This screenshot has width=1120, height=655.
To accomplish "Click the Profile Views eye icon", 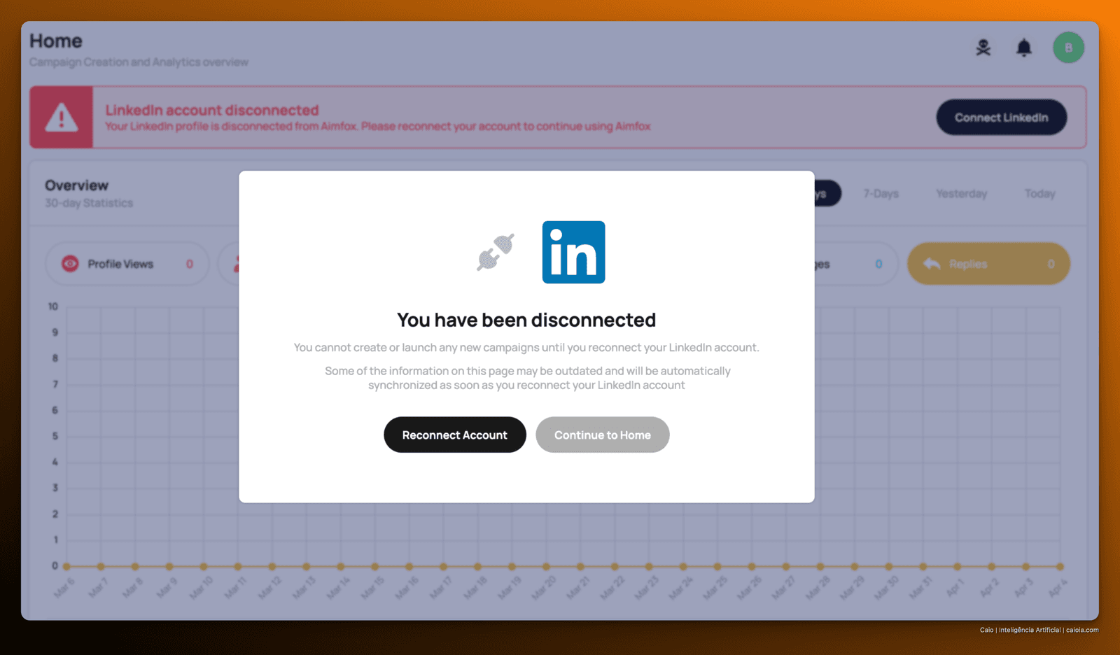I will tap(70, 264).
